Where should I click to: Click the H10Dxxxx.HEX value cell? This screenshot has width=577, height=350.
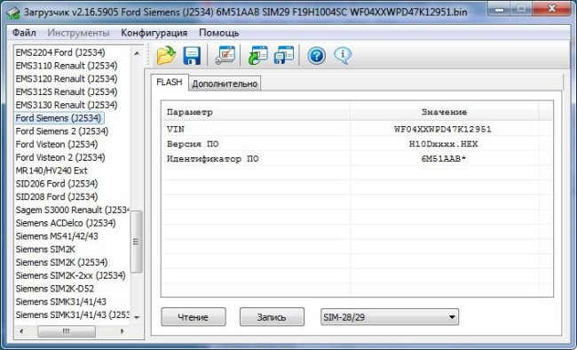tap(444, 144)
